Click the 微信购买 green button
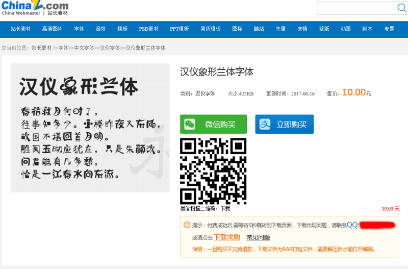The width and height of the screenshot is (408, 269). point(213,124)
